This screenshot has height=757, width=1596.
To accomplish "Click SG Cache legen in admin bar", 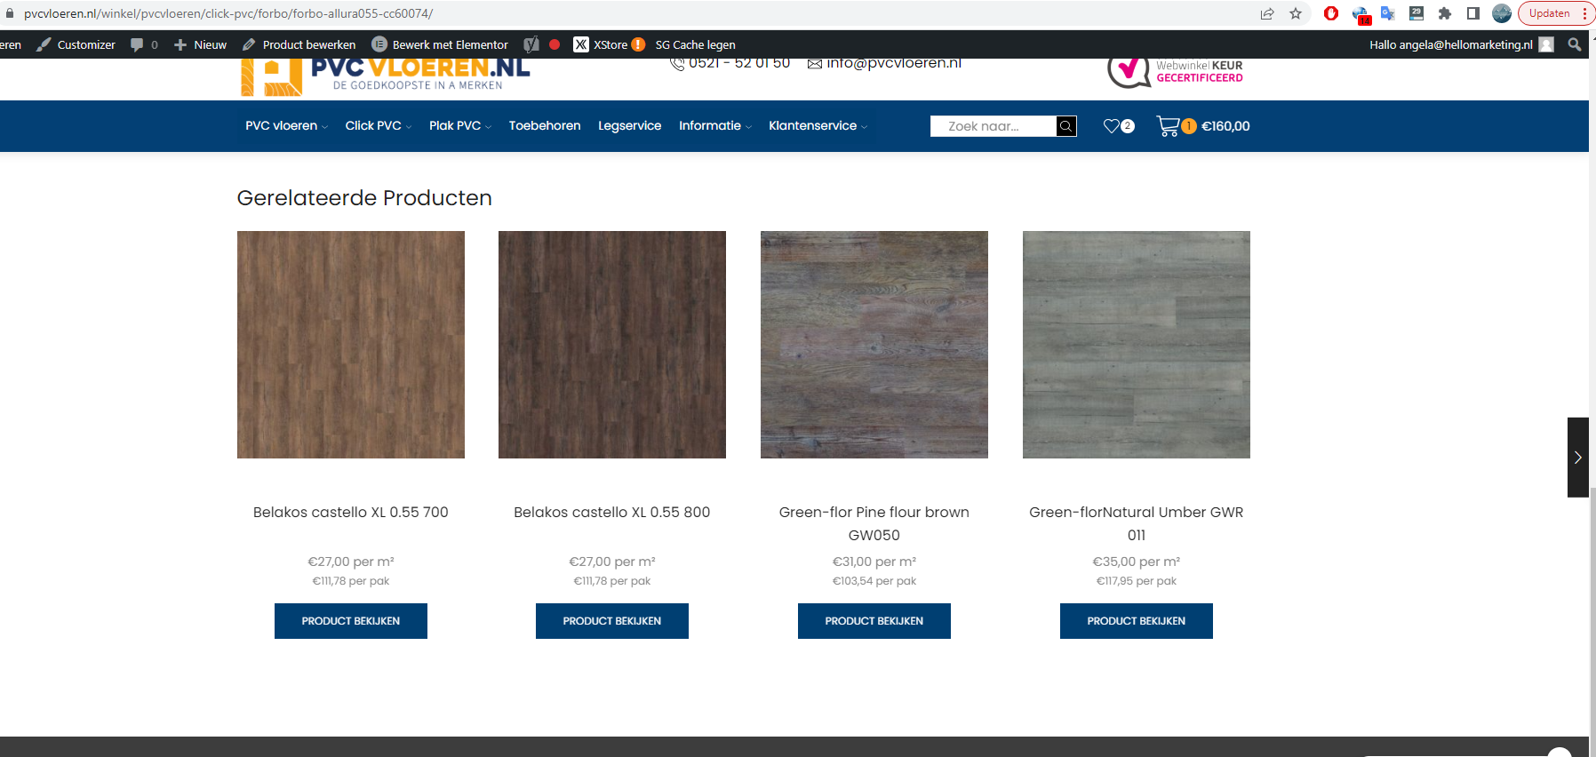I will (x=696, y=44).
